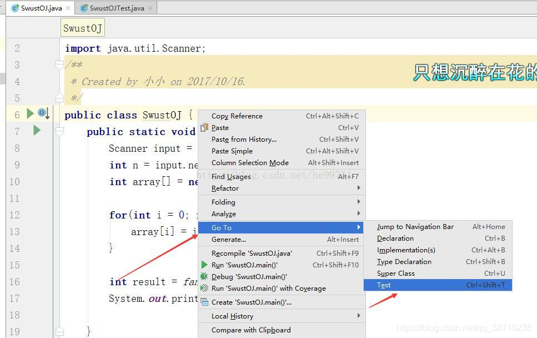The image size is (537, 338).
Task: Click the bug icon beside Debug 'SwustOJ.main()'
Action: click(204, 276)
